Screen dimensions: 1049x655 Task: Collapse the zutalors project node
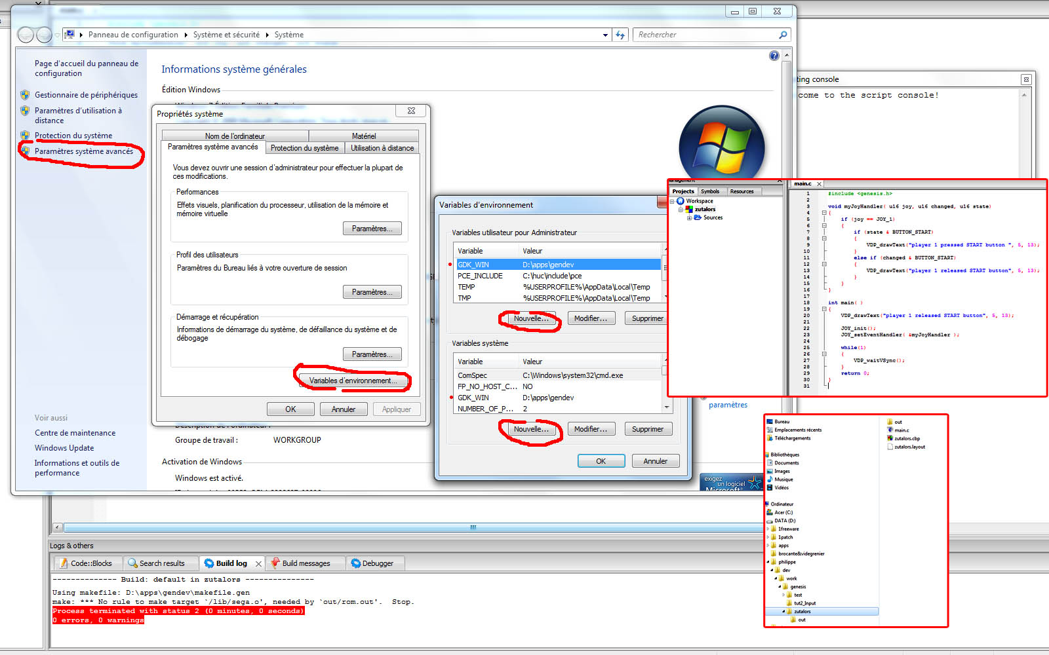[x=681, y=210]
